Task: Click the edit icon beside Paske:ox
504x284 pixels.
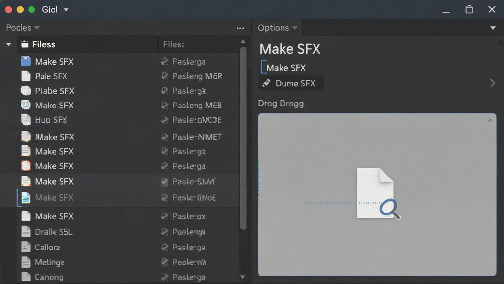Action: 164,216
